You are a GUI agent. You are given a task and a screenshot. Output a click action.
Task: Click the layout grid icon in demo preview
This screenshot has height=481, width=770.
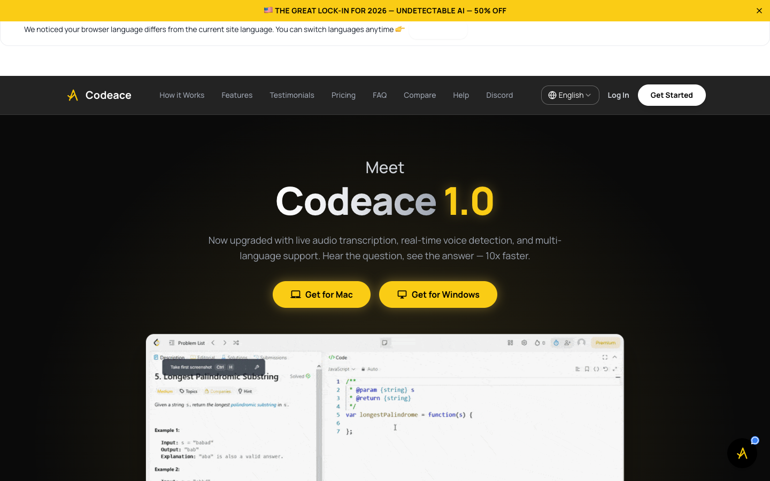510,343
